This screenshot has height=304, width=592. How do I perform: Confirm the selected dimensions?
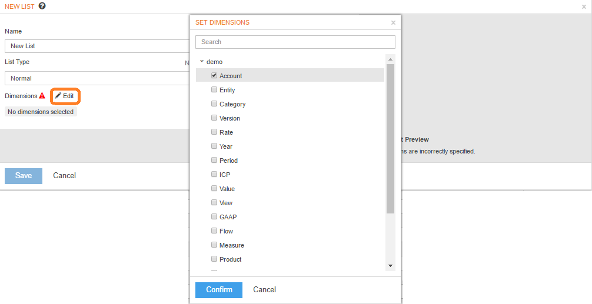pyautogui.click(x=218, y=290)
